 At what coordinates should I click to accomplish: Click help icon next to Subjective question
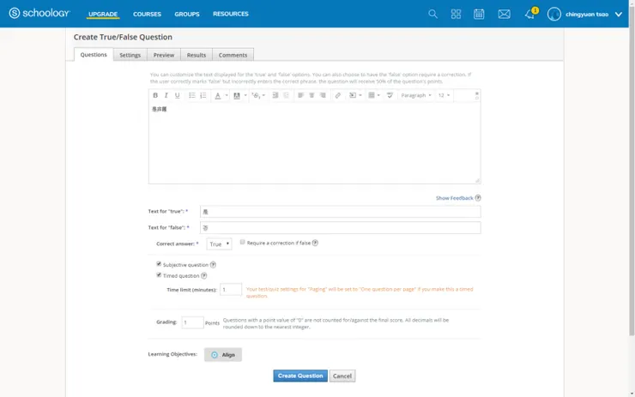coord(213,265)
